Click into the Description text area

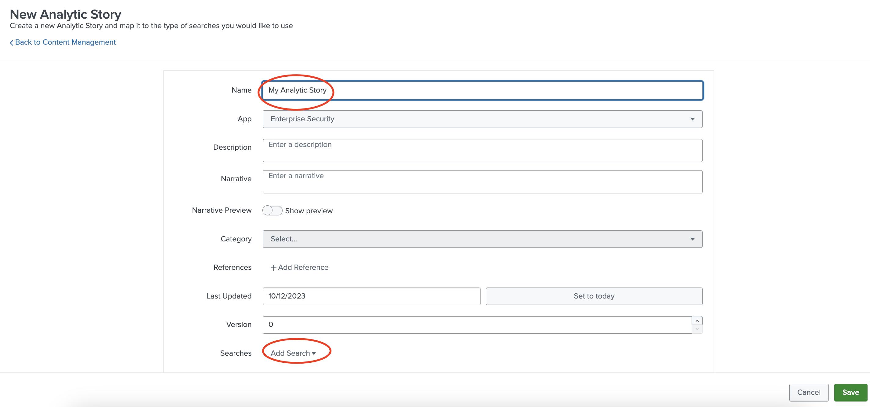click(x=482, y=150)
